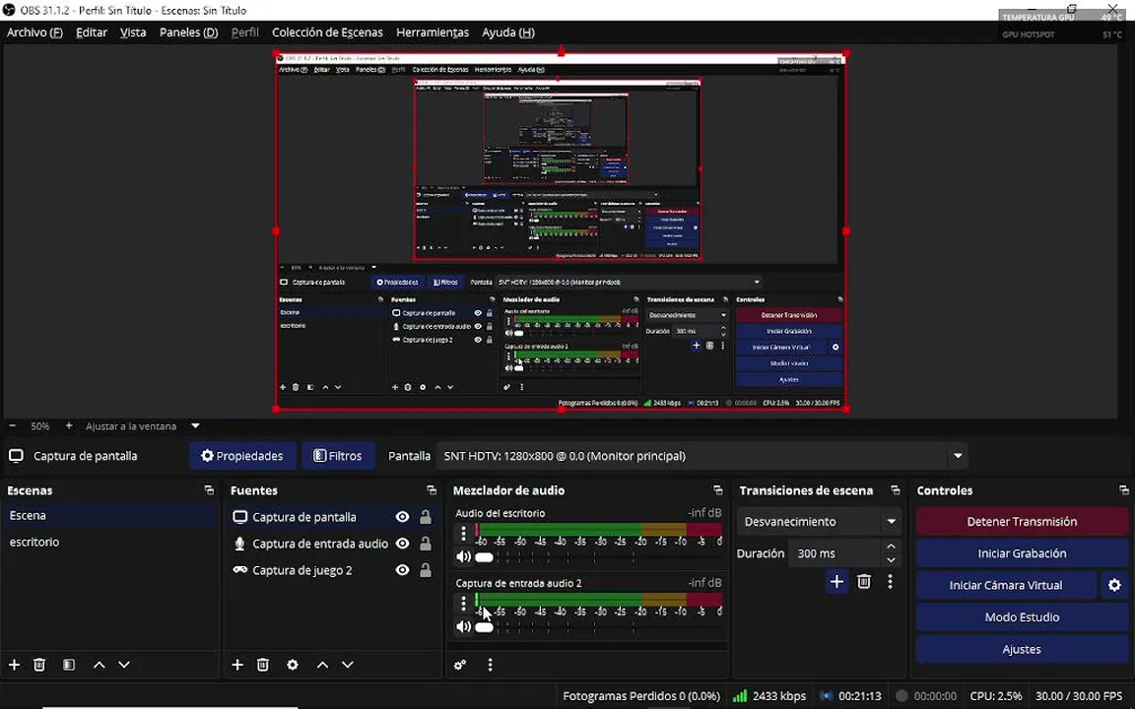Decrease transition duration stepper down
The width and height of the screenshot is (1135, 709).
tap(892, 560)
